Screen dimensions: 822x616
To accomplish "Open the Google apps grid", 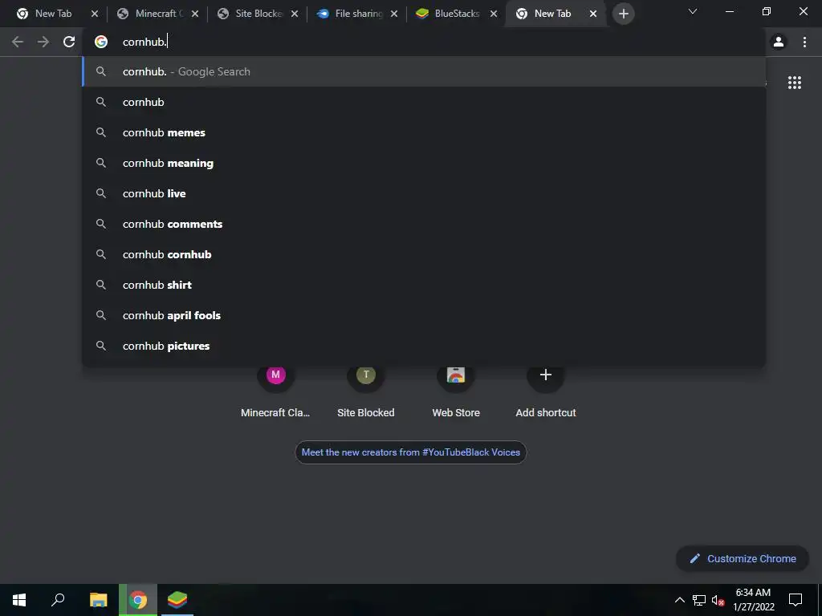I will (794, 83).
